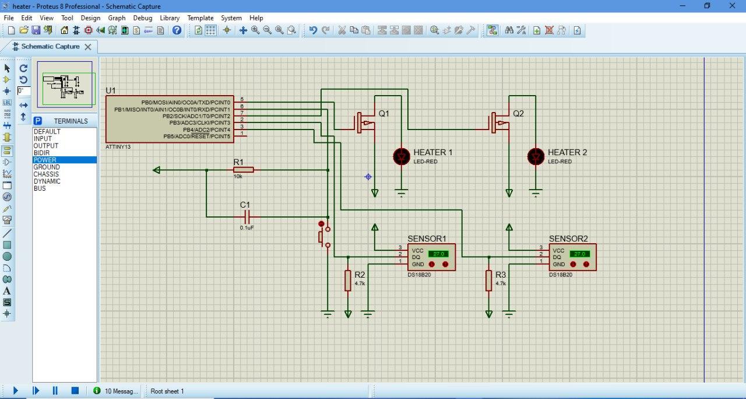This screenshot has width=746, height=399.
Task: Click the rotation angle input field
Action: [23, 91]
